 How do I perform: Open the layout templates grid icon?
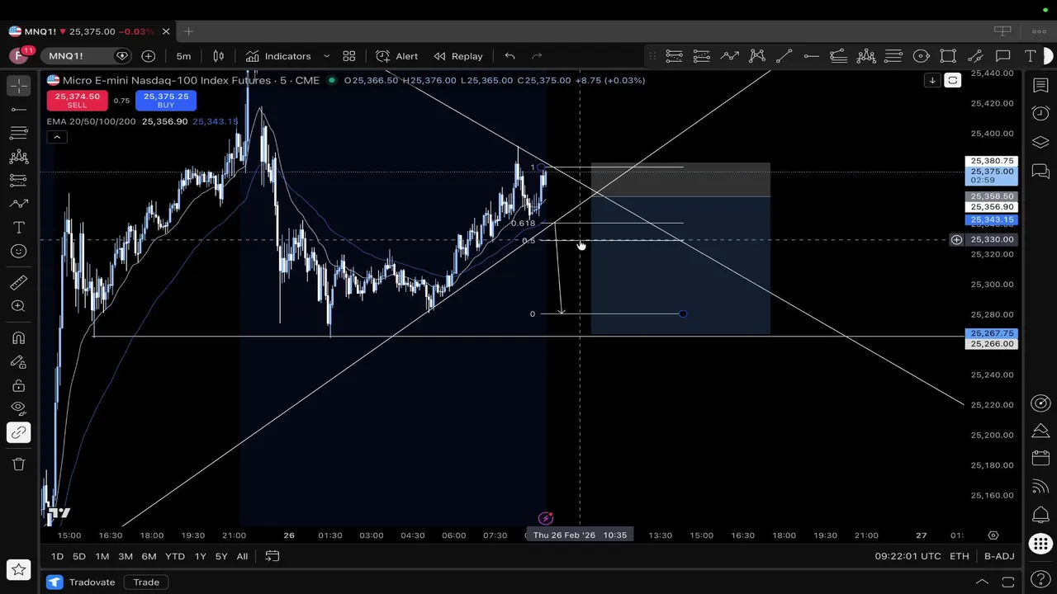coord(349,56)
